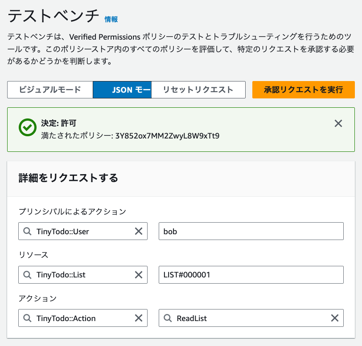Clear the ReadList action selection

tap(334, 318)
